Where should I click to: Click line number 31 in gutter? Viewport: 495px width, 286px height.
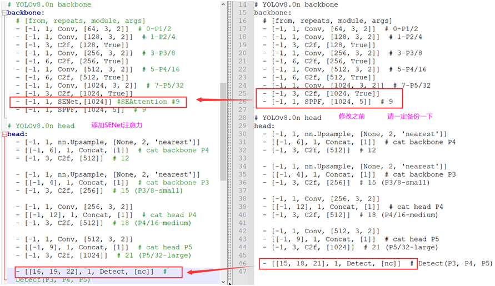coord(242,142)
